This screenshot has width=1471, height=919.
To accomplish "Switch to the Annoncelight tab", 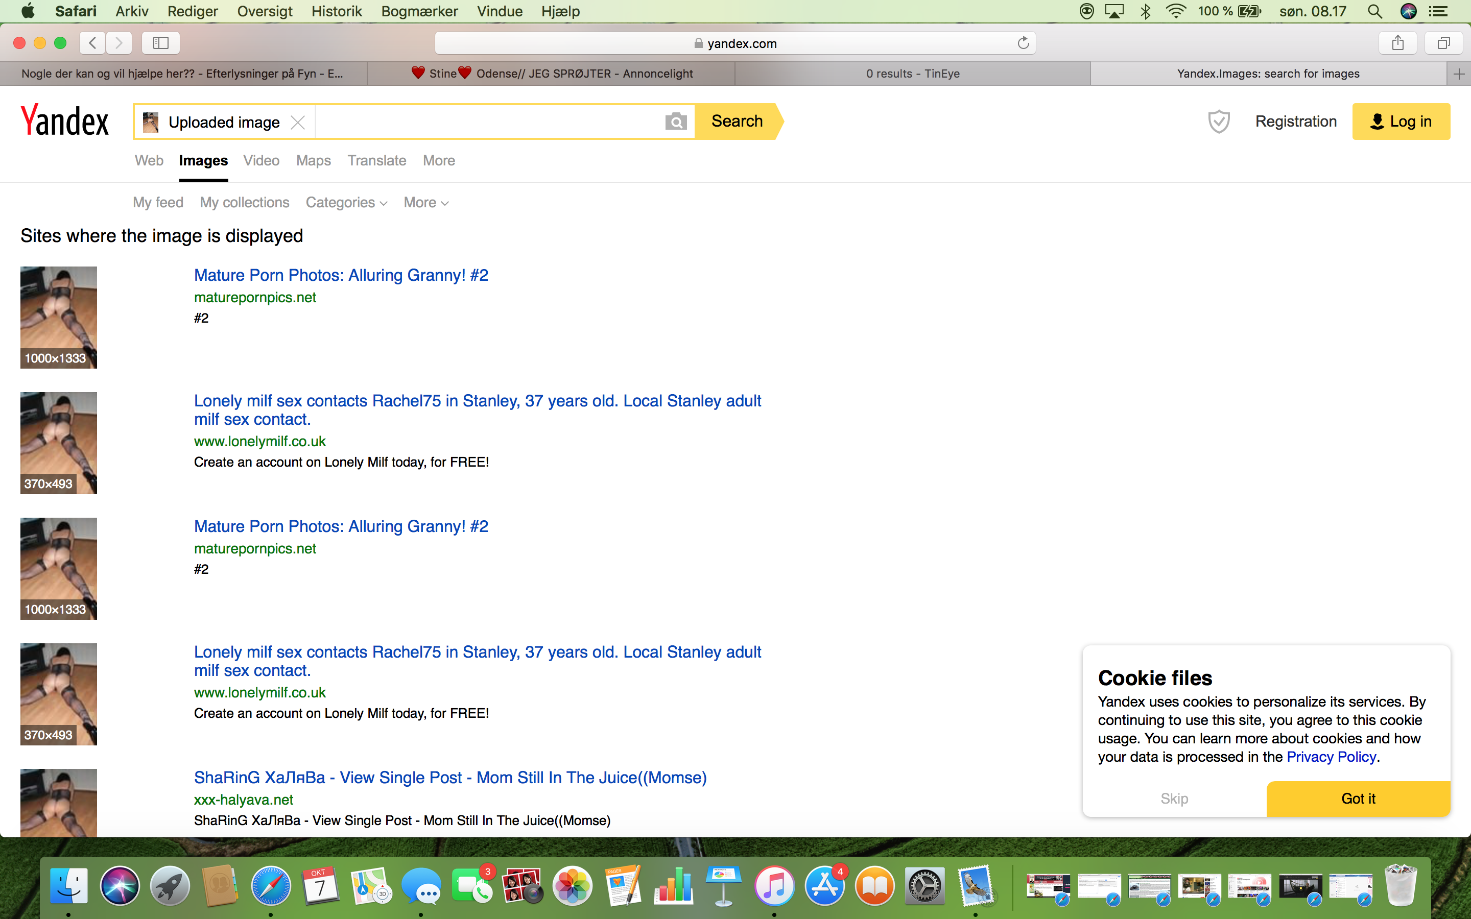I will tap(552, 74).
